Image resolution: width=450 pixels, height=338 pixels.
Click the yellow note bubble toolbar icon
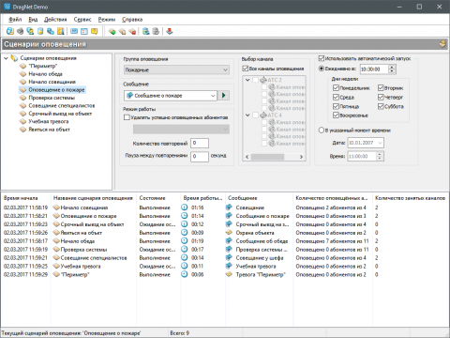click(94, 31)
